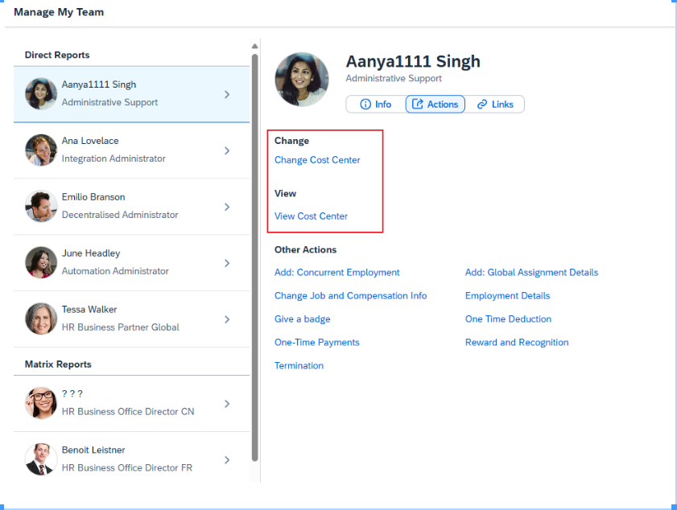Open the Links tab

tap(495, 105)
